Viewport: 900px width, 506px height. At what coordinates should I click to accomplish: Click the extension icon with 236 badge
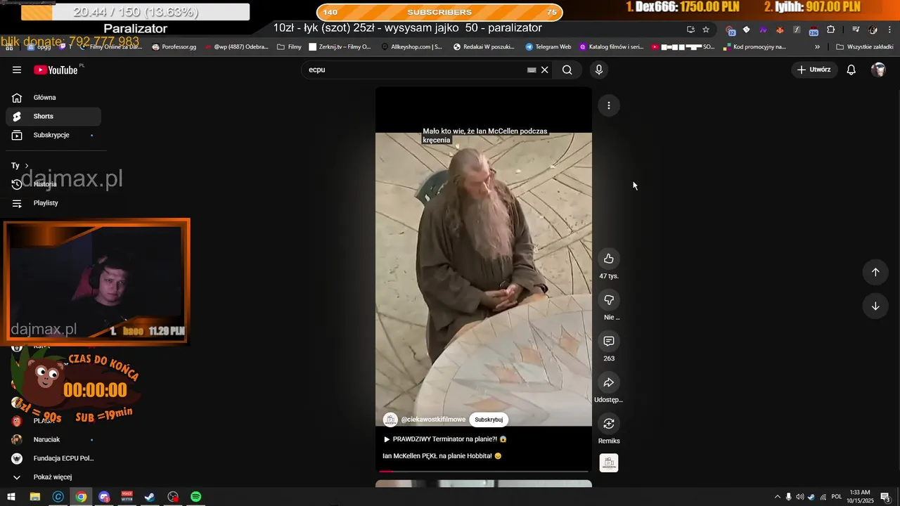[814, 30]
